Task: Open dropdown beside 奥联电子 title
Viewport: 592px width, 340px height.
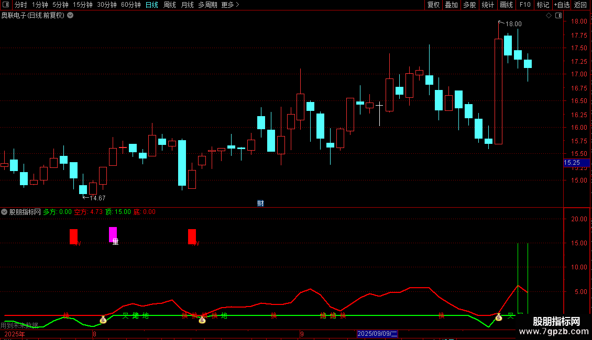Action: (70, 15)
